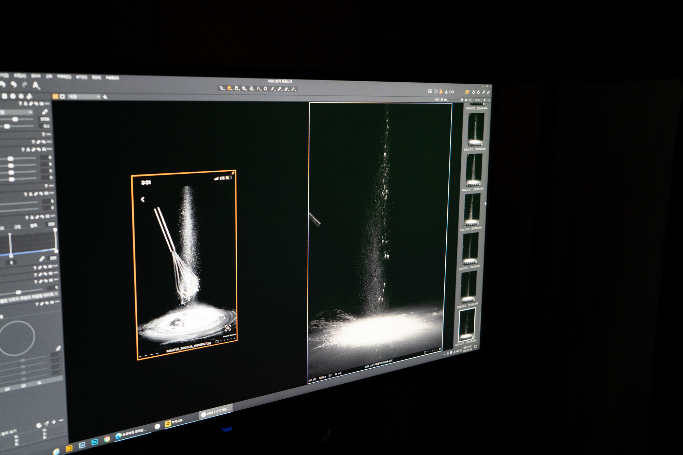Open the Help menu in the menu bar

[112, 78]
